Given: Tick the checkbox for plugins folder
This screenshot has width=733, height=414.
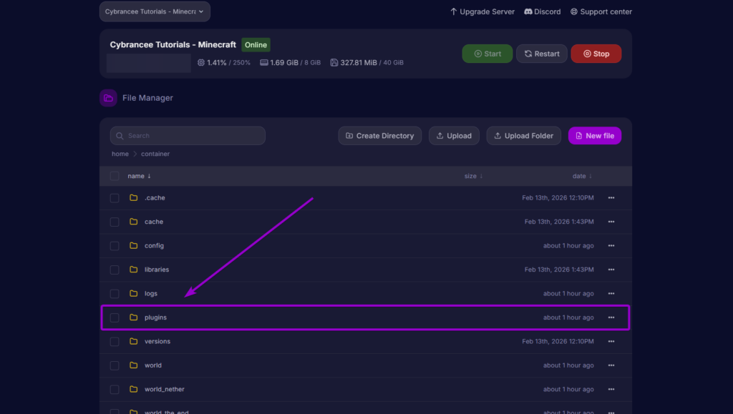Looking at the screenshot, I should pos(115,317).
